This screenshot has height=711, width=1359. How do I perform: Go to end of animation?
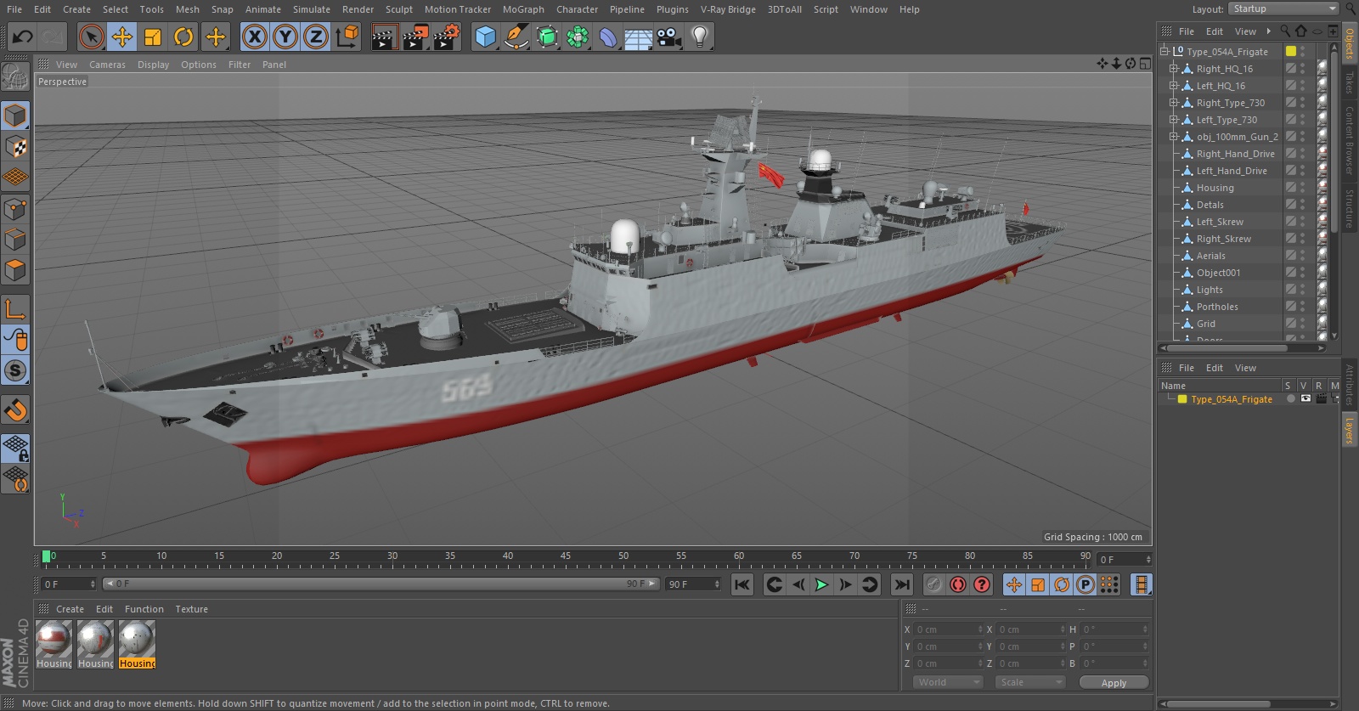click(x=902, y=584)
